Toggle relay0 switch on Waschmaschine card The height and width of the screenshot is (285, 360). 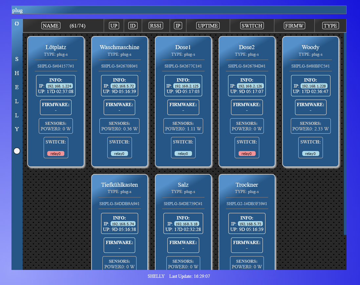119,153
